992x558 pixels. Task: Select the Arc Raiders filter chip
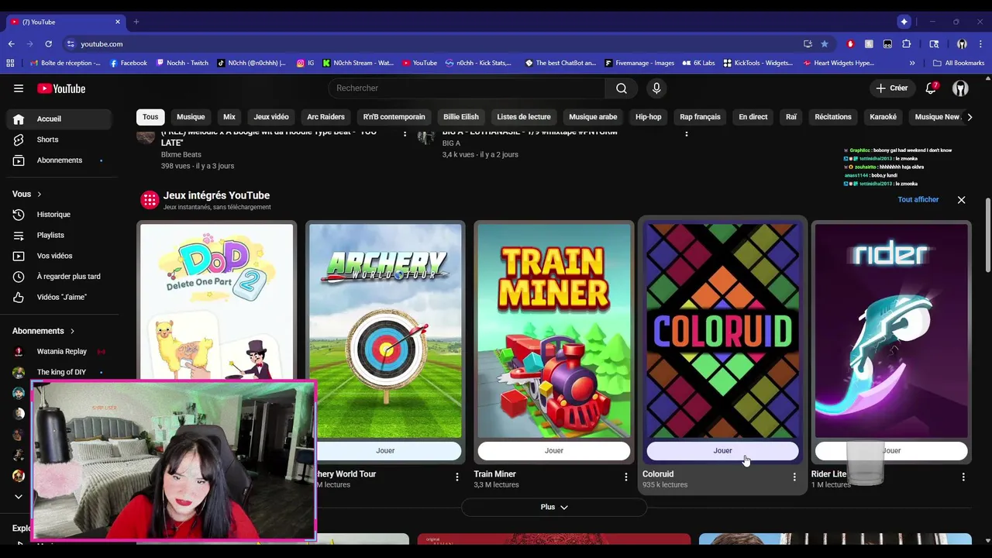325,117
